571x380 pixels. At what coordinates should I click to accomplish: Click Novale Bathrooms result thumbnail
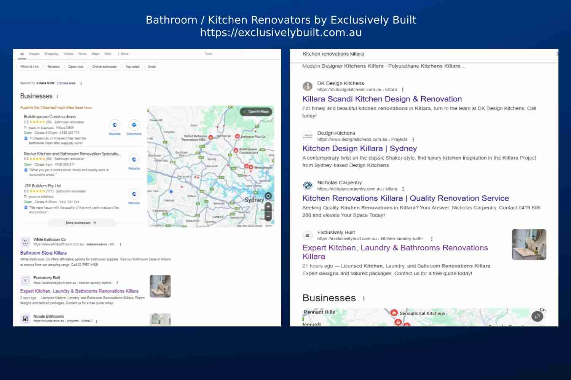pos(160,320)
